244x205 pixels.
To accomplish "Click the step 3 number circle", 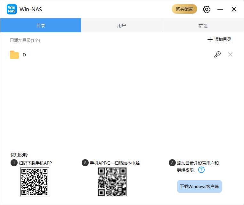I will pyautogui.click(x=172, y=163).
